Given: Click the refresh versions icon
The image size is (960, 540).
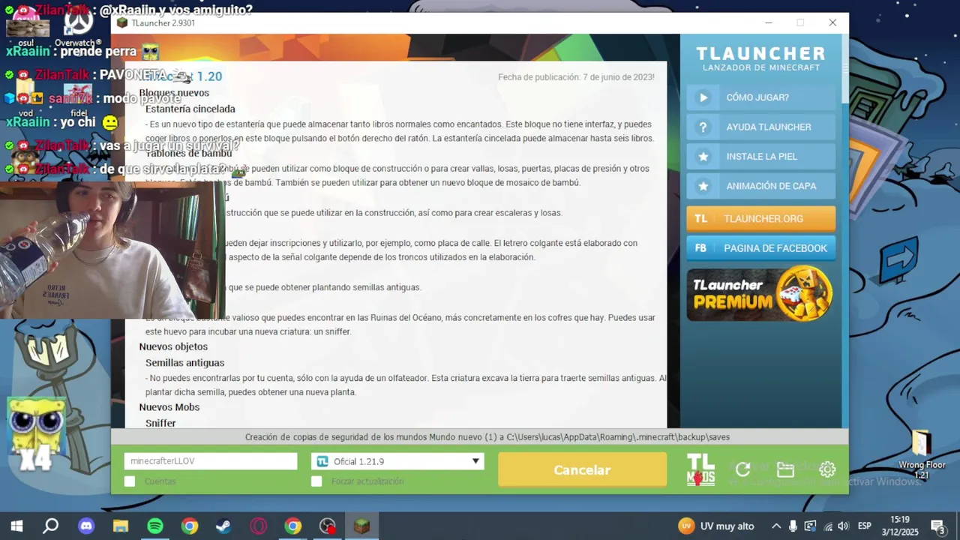Looking at the screenshot, I should click(x=743, y=469).
